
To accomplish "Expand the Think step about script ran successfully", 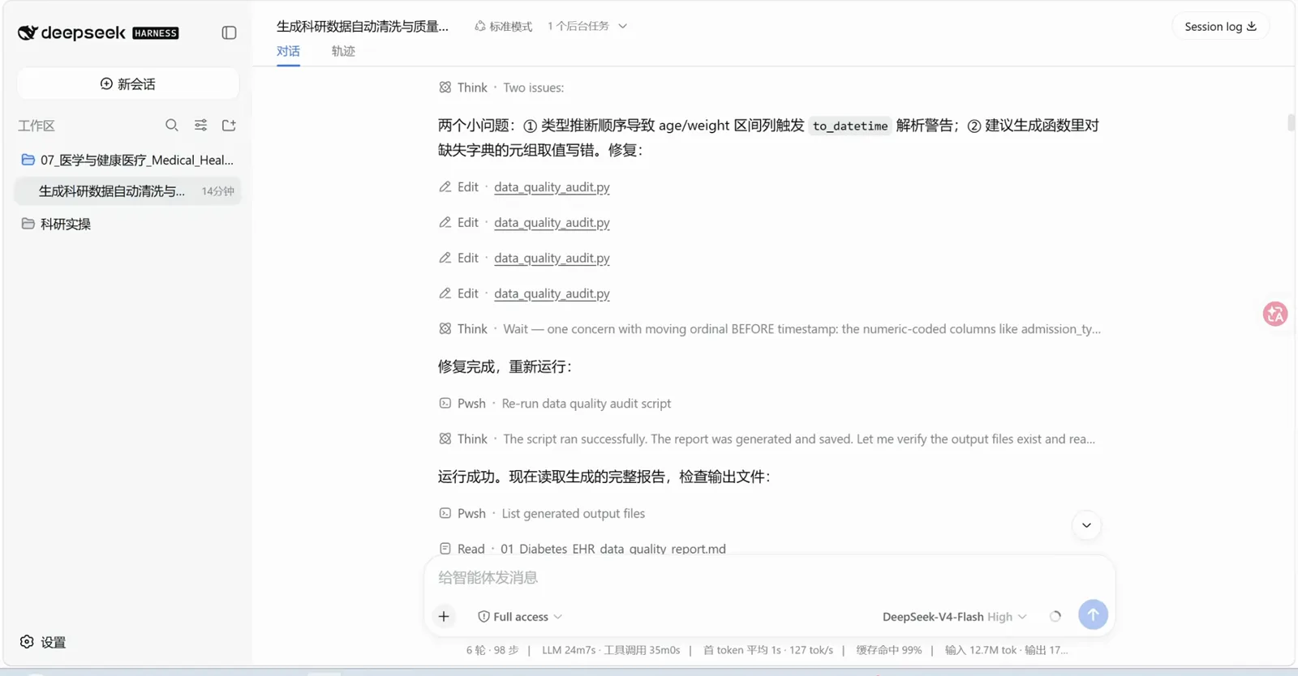I will pyautogui.click(x=767, y=439).
